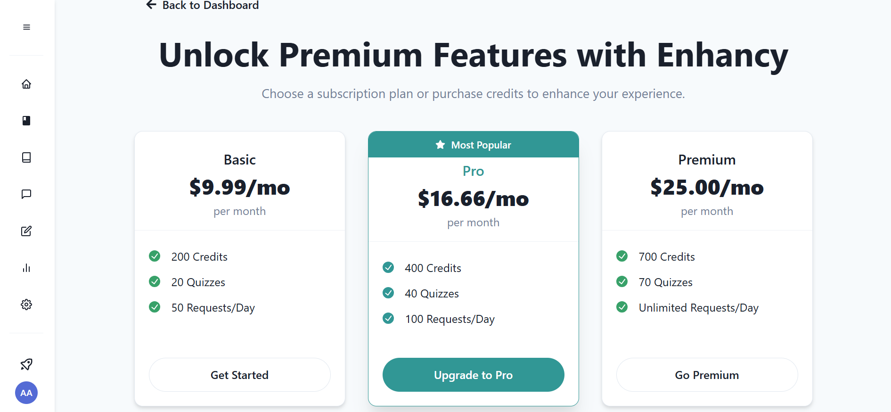Open analytics via bar chart icon
Screen dimensions: 891x412
(x=26, y=268)
